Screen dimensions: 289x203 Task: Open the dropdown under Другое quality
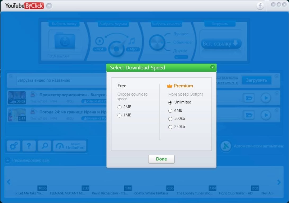click(181, 57)
